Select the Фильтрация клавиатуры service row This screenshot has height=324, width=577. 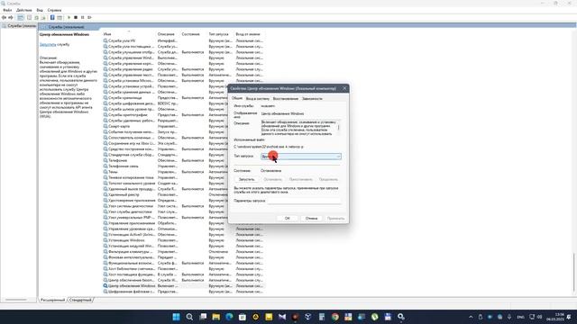coord(183,251)
